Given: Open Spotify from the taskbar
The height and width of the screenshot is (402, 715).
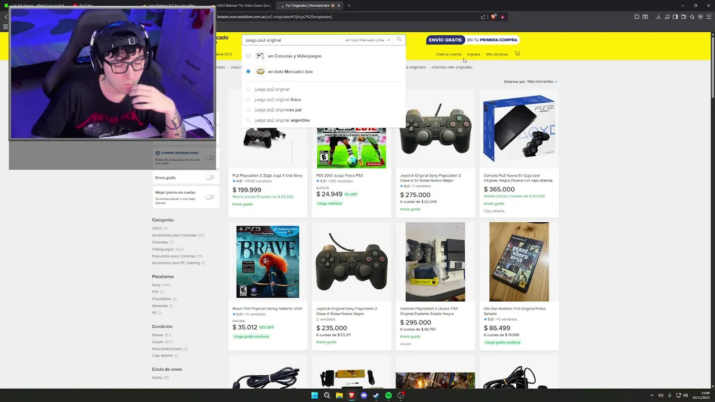Looking at the screenshot, I should point(388,395).
